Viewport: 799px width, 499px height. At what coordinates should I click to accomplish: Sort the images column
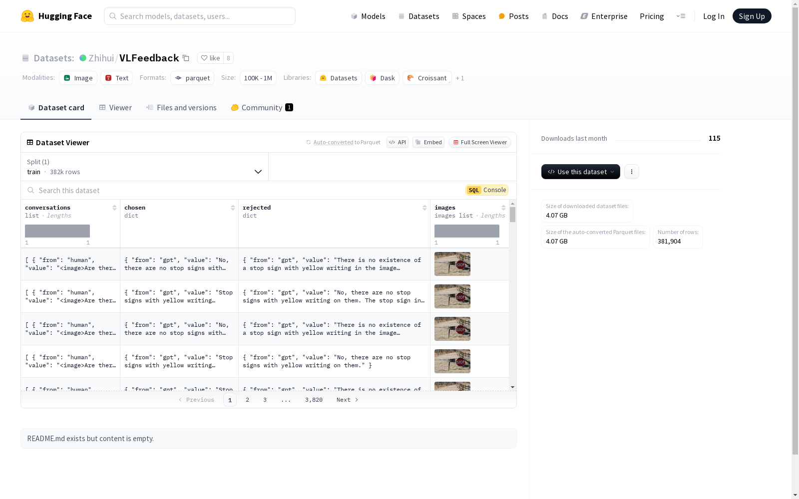503,208
